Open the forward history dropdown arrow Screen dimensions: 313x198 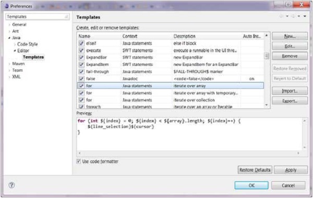click(299, 16)
